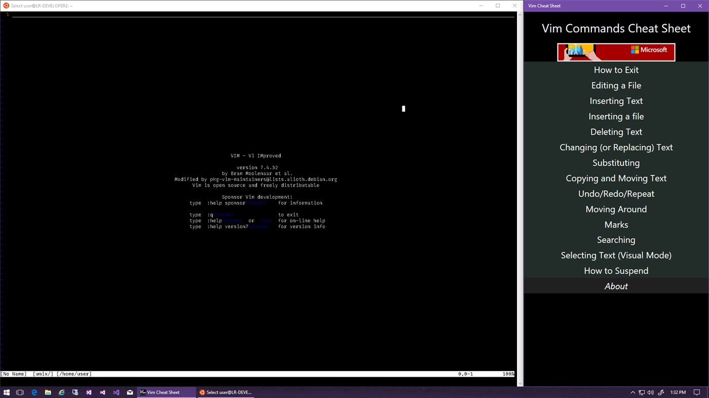This screenshot has height=398, width=709.
Task: Select the "Deleting Text" category
Action: [x=616, y=131]
